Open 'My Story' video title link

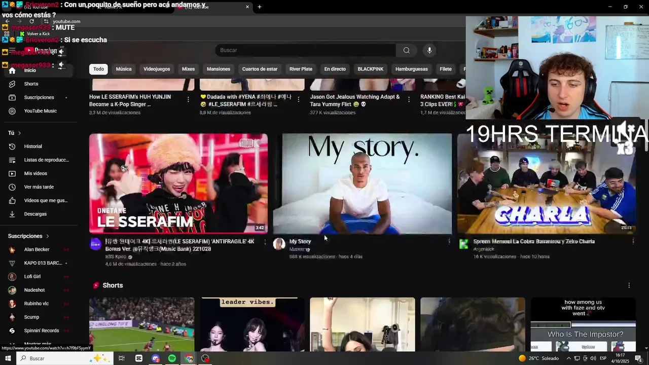tap(300, 242)
